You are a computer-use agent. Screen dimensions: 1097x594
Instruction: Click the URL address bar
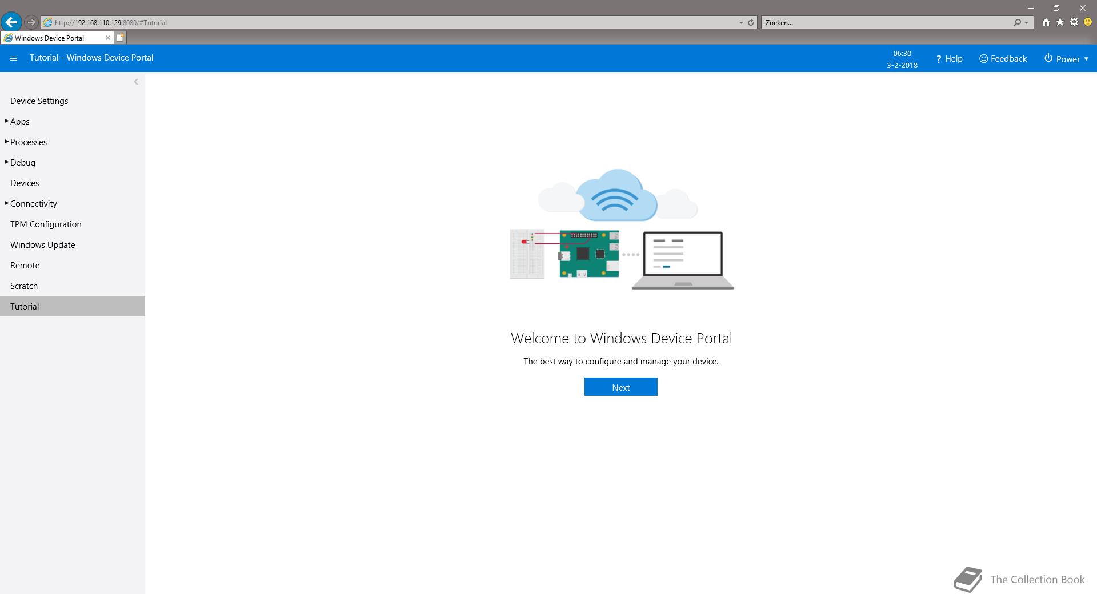point(394,23)
